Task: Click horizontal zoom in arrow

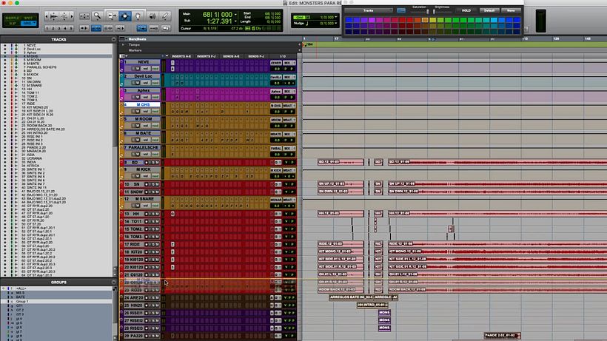Action: [72, 16]
